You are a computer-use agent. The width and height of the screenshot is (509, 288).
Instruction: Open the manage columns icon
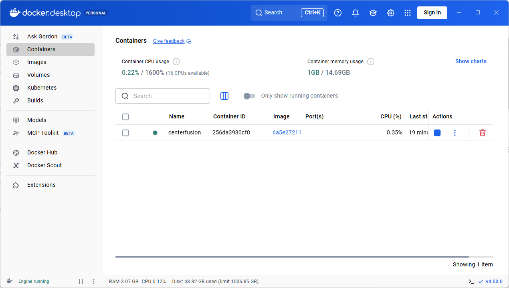click(x=224, y=96)
